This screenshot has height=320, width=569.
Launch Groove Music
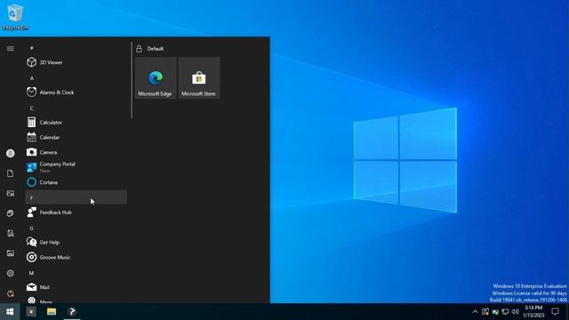[76, 257]
